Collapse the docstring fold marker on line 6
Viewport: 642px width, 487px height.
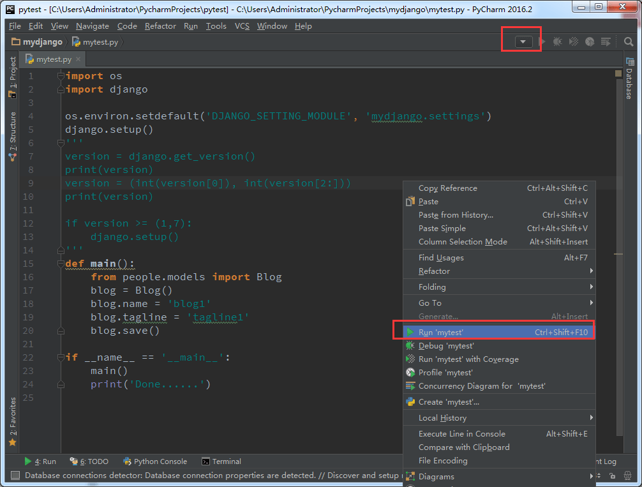[x=61, y=143]
